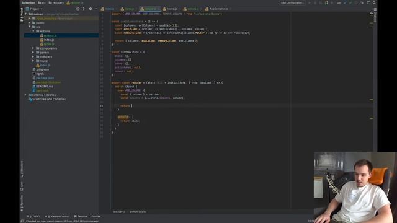Toggle the npm tool window side button

[x=22, y=186]
